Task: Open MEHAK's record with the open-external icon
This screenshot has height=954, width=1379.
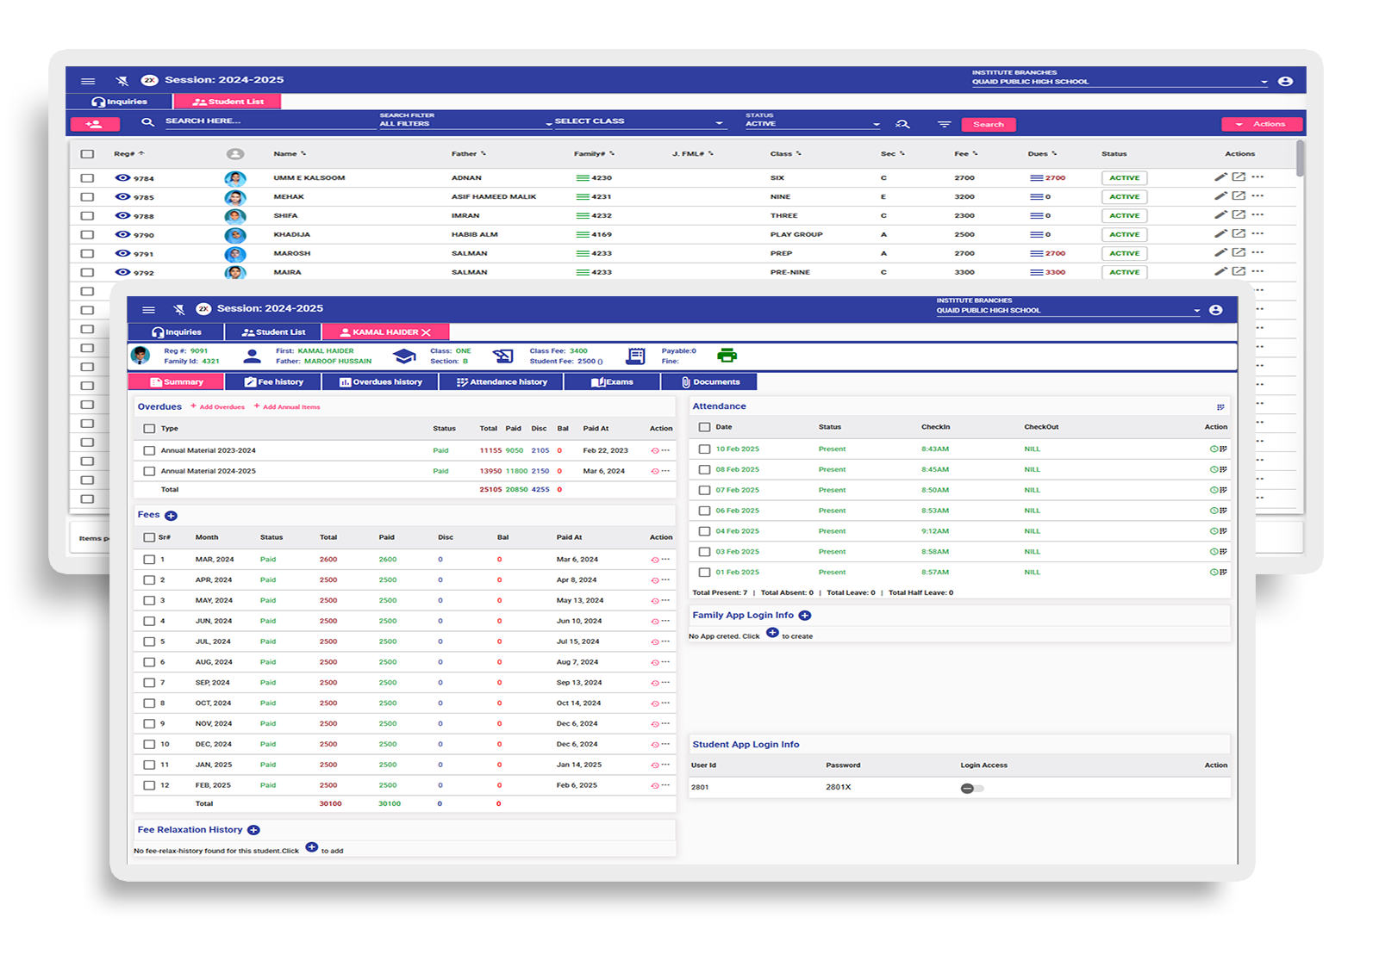Action: point(1239,196)
